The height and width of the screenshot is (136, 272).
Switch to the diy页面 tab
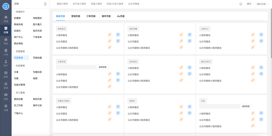tap(121, 16)
